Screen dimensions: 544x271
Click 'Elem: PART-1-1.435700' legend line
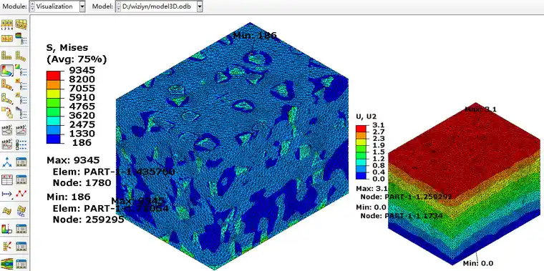click(x=113, y=172)
